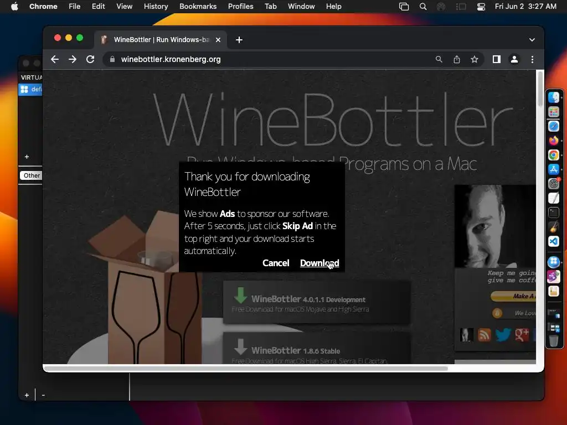Open the Profiles menu

(240, 7)
